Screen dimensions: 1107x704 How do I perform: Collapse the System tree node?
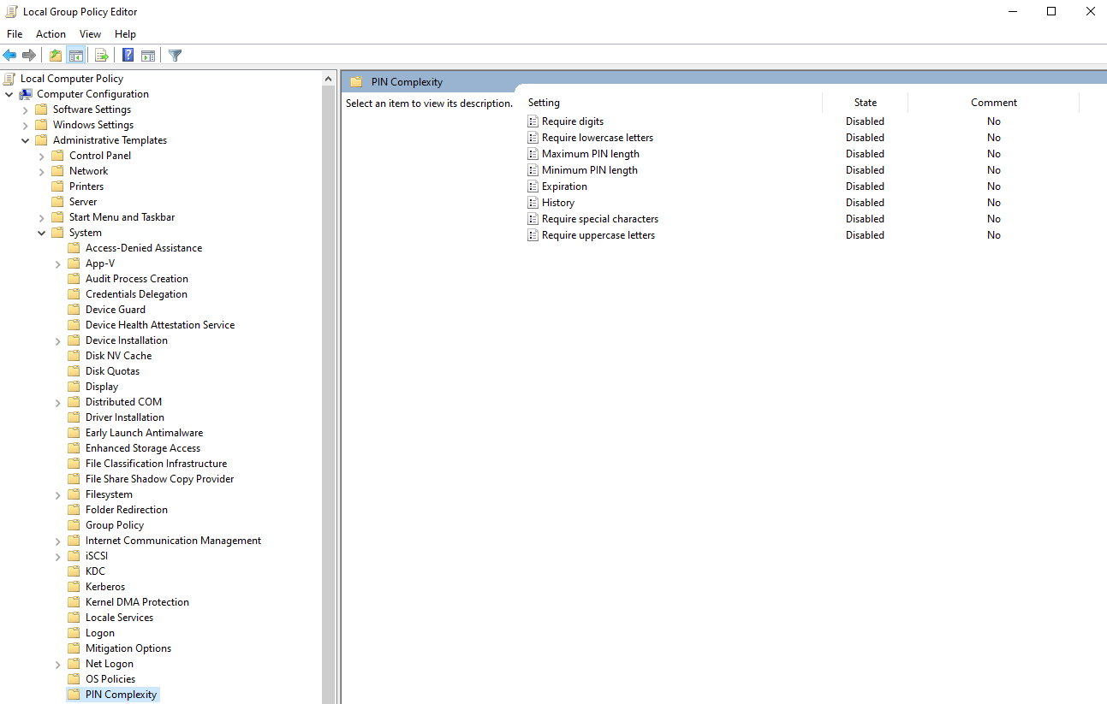(41, 232)
